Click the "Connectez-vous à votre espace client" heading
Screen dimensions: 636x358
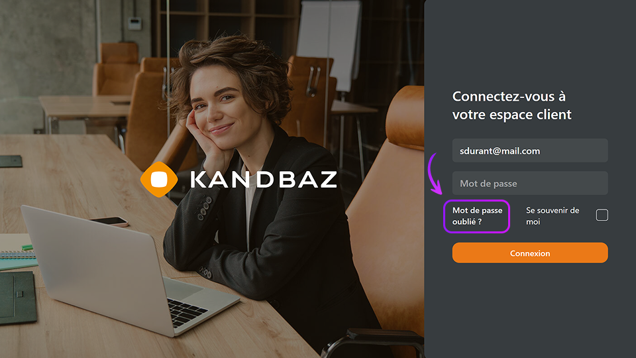(x=511, y=105)
